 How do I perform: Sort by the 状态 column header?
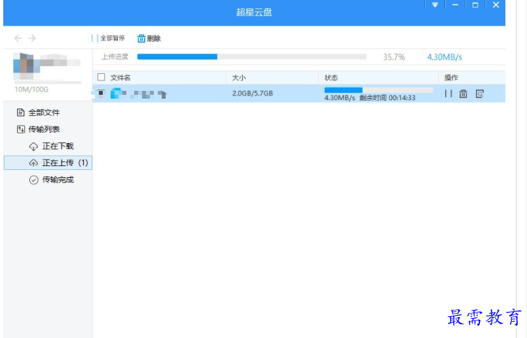pos(331,78)
